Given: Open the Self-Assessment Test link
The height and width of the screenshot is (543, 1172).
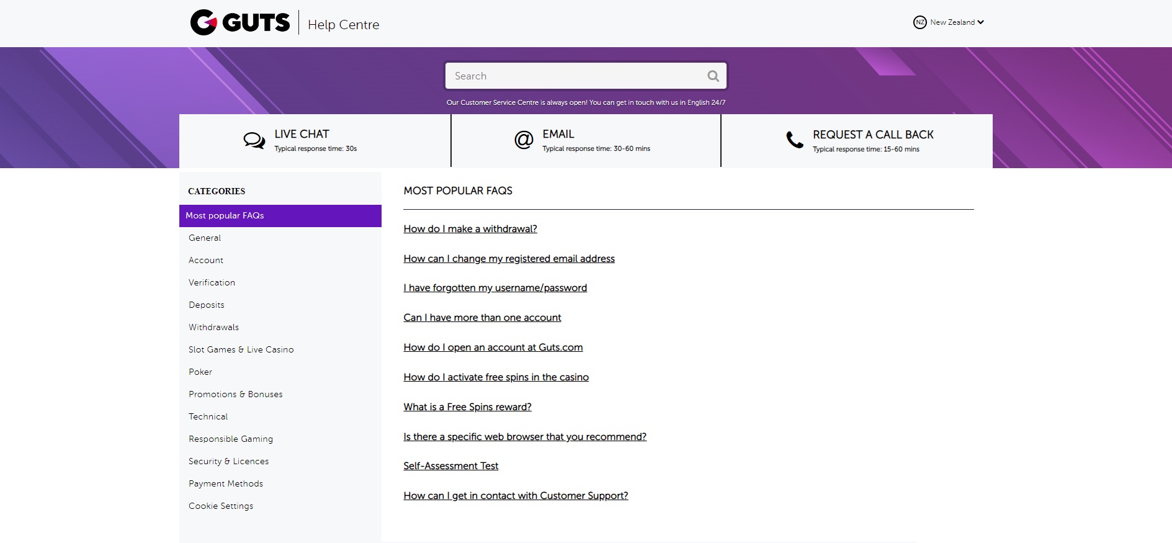Looking at the screenshot, I should point(451,466).
